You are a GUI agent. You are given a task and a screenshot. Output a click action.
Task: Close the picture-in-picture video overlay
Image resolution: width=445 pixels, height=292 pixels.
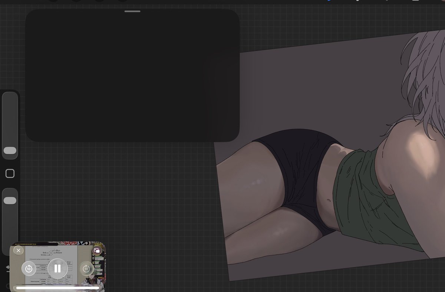pyautogui.click(x=19, y=250)
